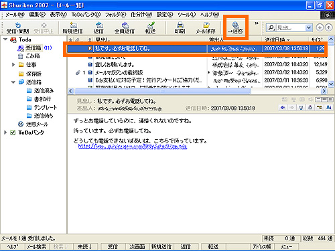
Task: Open the ヘルプ(H) menu
Action: (x=210, y=15)
